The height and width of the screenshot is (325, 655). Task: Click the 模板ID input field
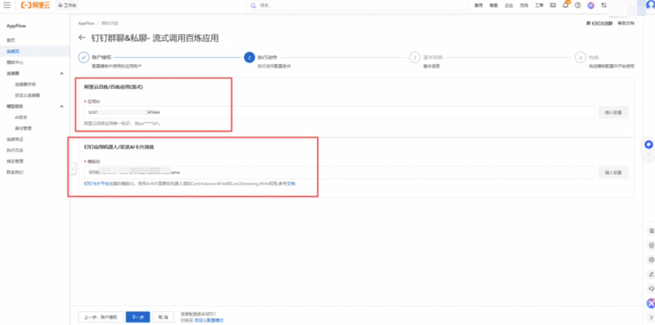(x=339, y=172)
